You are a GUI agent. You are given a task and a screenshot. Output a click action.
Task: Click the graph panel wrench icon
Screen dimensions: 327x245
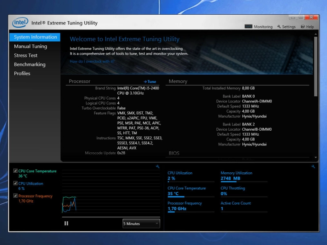[x=158, y=167]
